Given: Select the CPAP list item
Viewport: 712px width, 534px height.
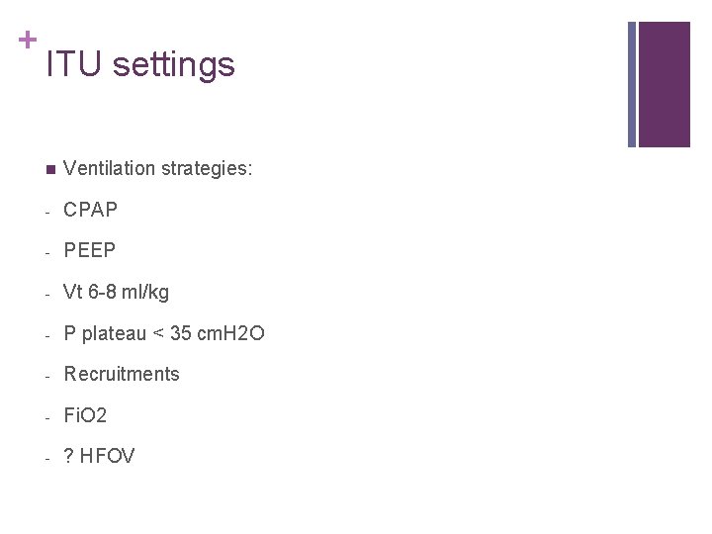Looking at the screenshot, I should pos(90,211).
